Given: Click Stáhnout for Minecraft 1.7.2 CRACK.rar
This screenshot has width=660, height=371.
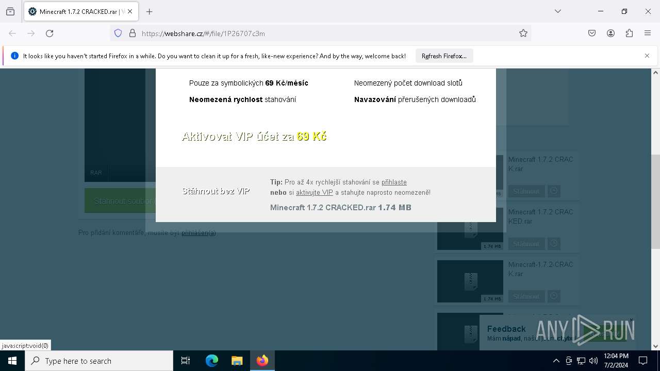Looking at the screenshot, I should pyautogui.click(x=526, y=191).
